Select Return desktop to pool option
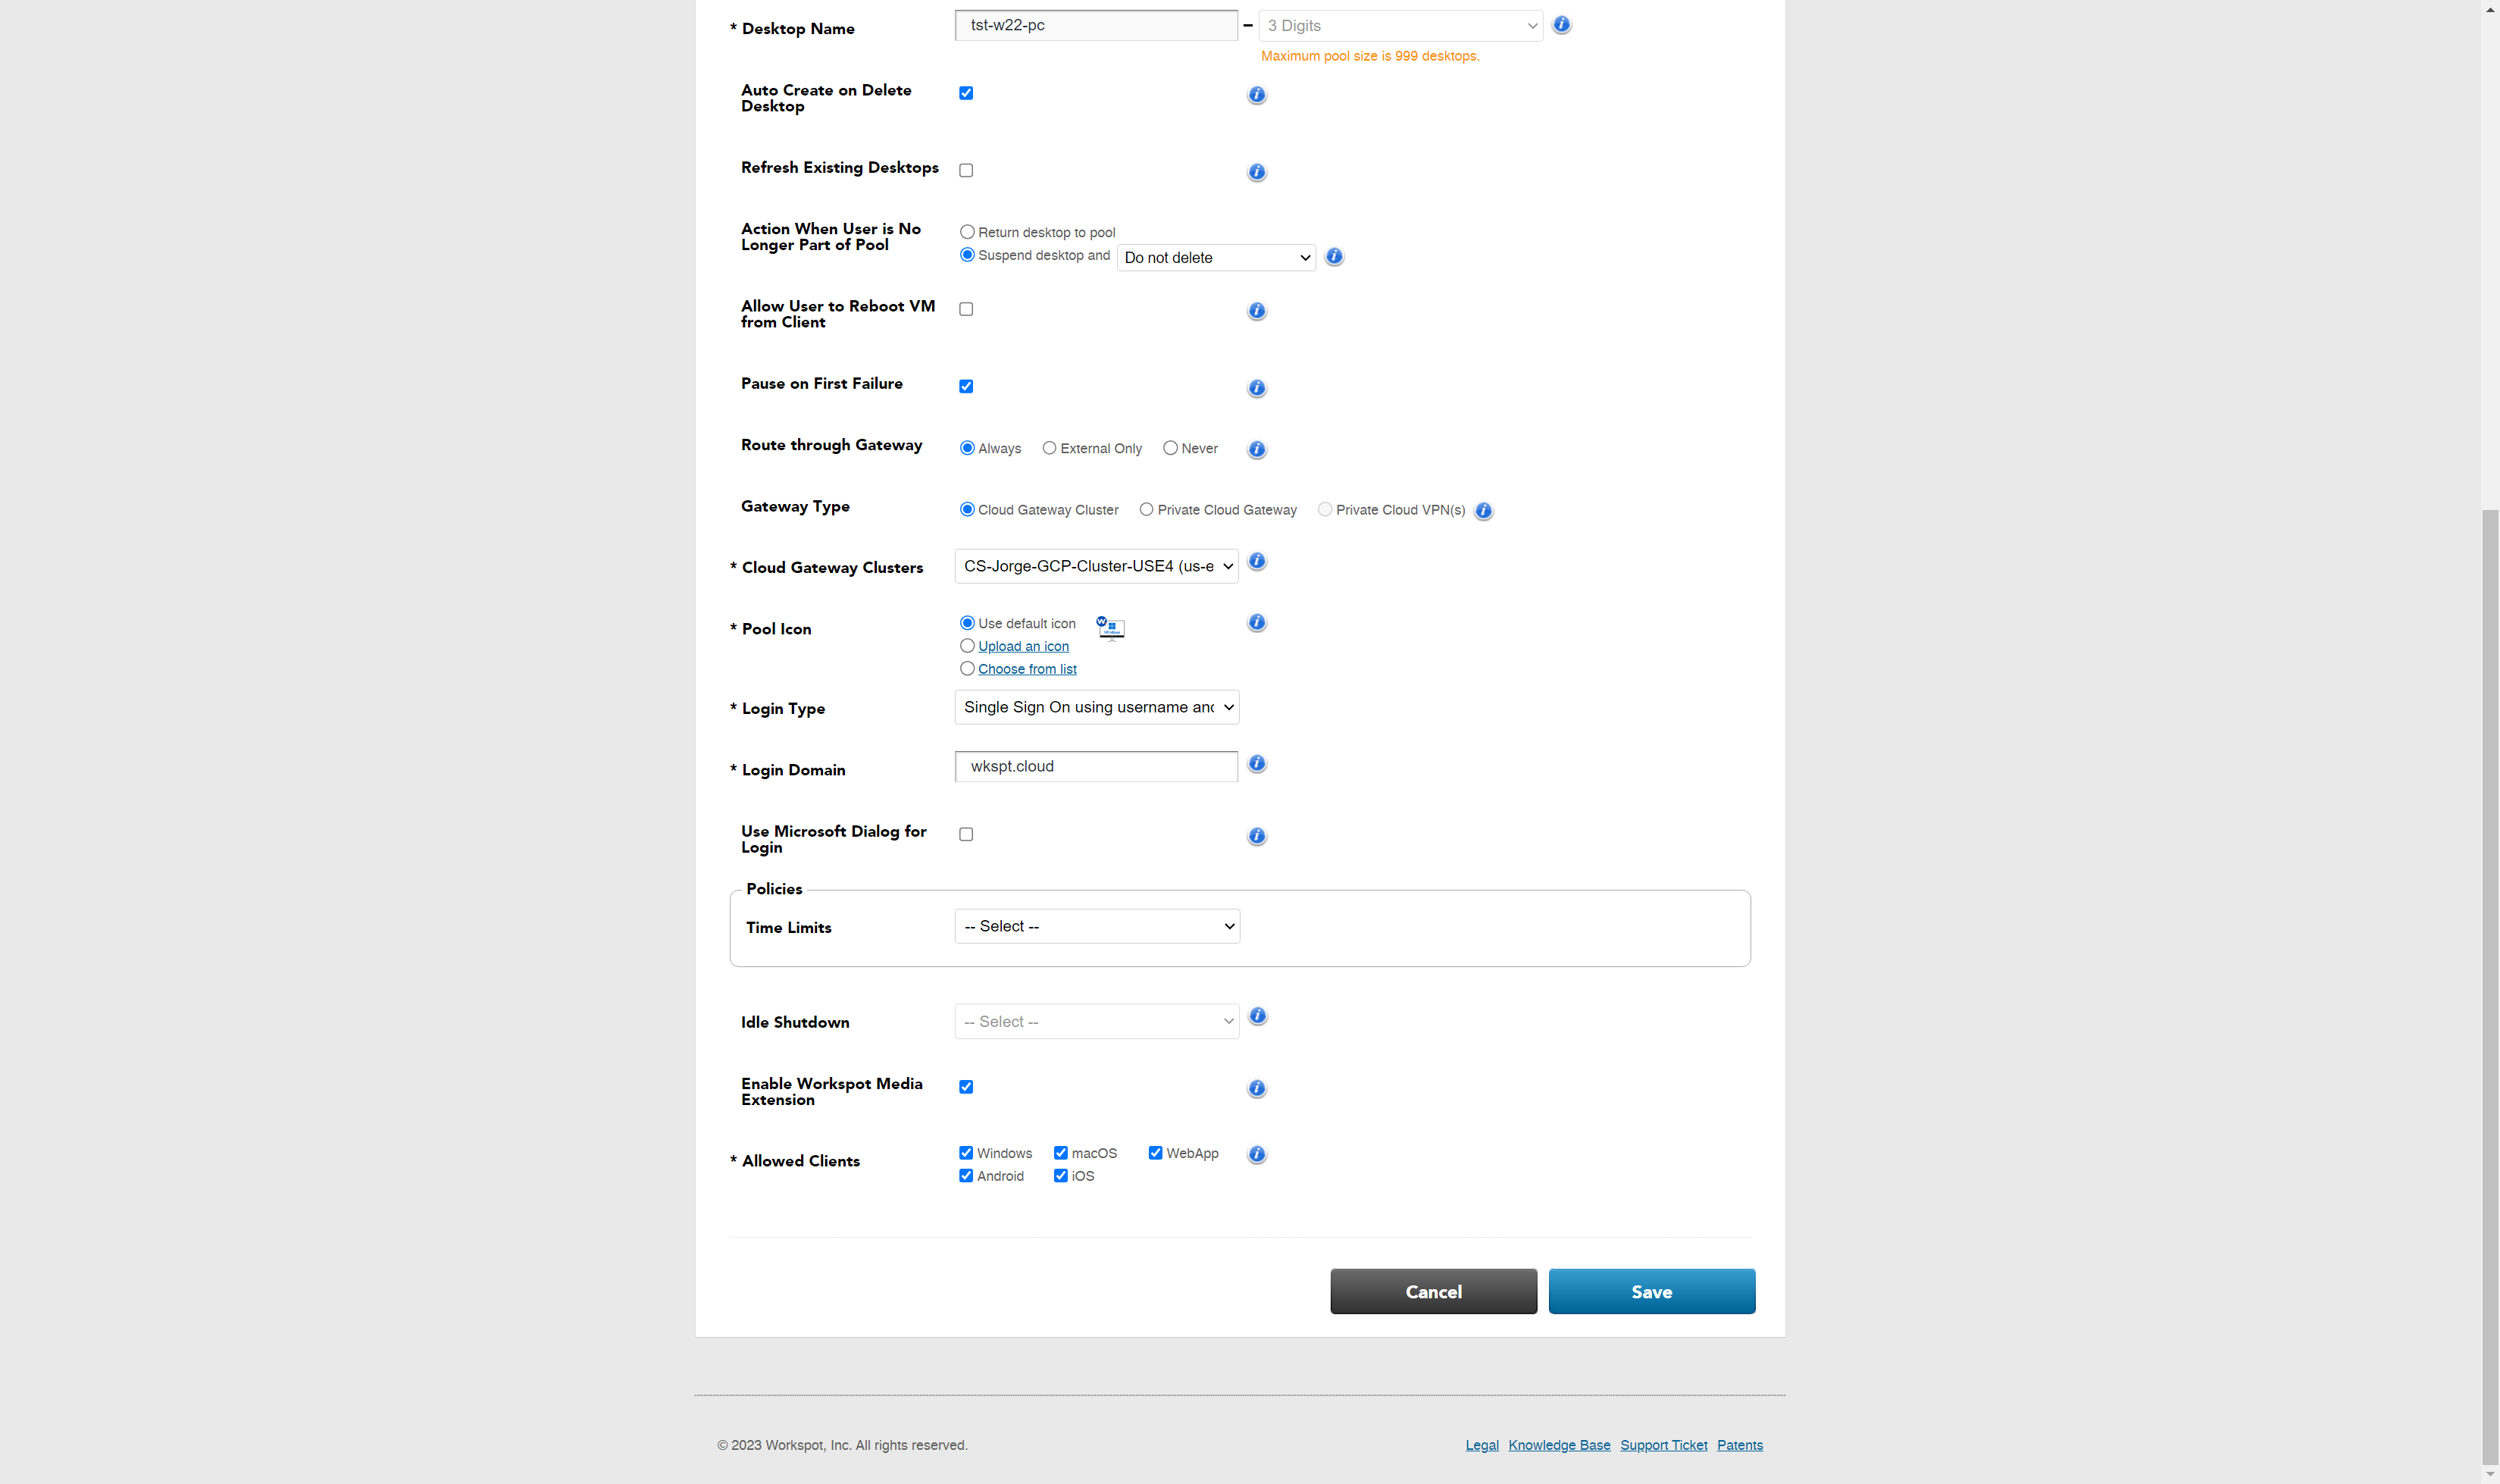2500x1484 pixels. [x=967, y=232]
